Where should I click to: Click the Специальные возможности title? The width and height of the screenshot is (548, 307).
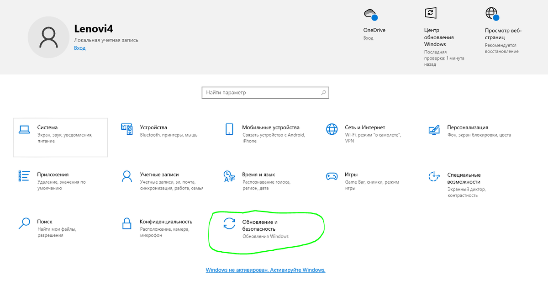tap(464, 178)
